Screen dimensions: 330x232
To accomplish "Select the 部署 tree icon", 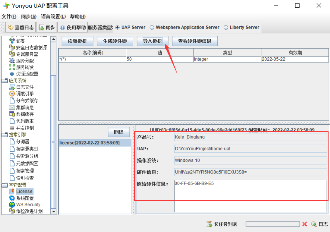I will point(12,41).
